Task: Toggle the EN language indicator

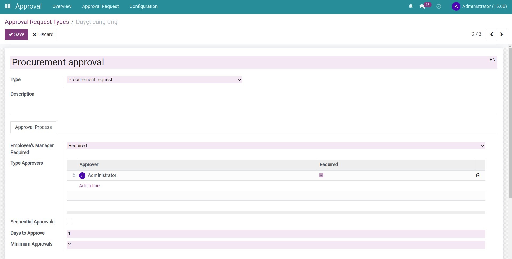Action: [x=492, y=59]
